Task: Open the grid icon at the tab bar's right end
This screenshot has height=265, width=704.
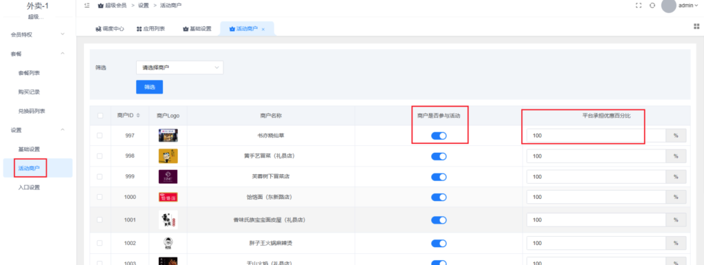Action: [x=697, y=26]
